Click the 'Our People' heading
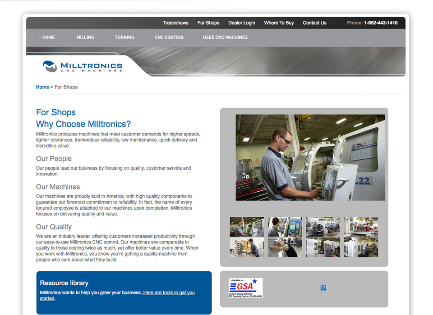The width and height of the screenshot is (433, 315). (x=54, y=159)
